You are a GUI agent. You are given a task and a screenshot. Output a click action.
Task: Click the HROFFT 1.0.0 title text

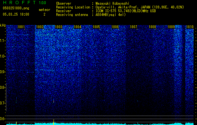24,2
